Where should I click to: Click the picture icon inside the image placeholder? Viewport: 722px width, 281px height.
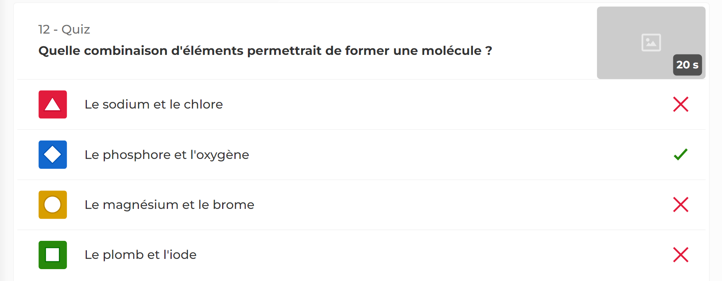pyautogui.click(x=651, y=42)
